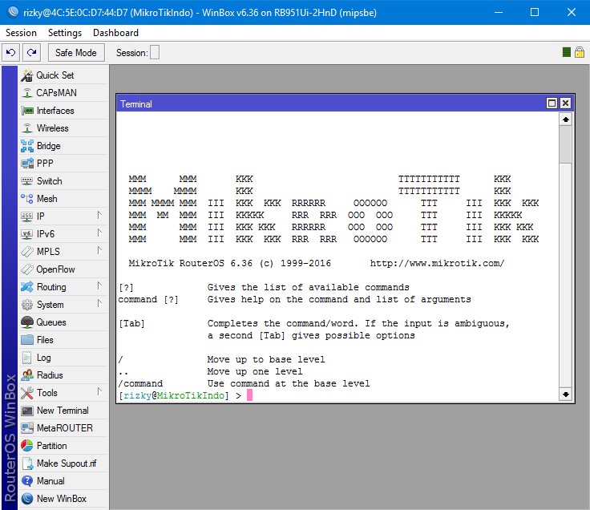This screenshot has width=590, height=510.
Task: Click the http://www.mikrotik.com/ text
Action: point(437,263)
